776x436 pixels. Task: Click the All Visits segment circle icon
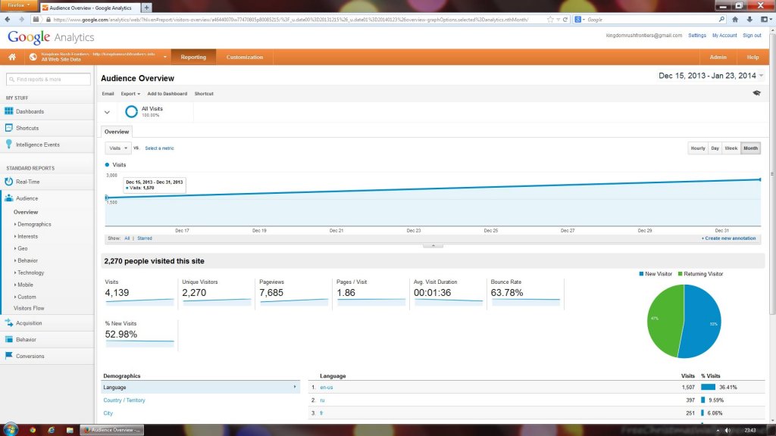point(131,112)
